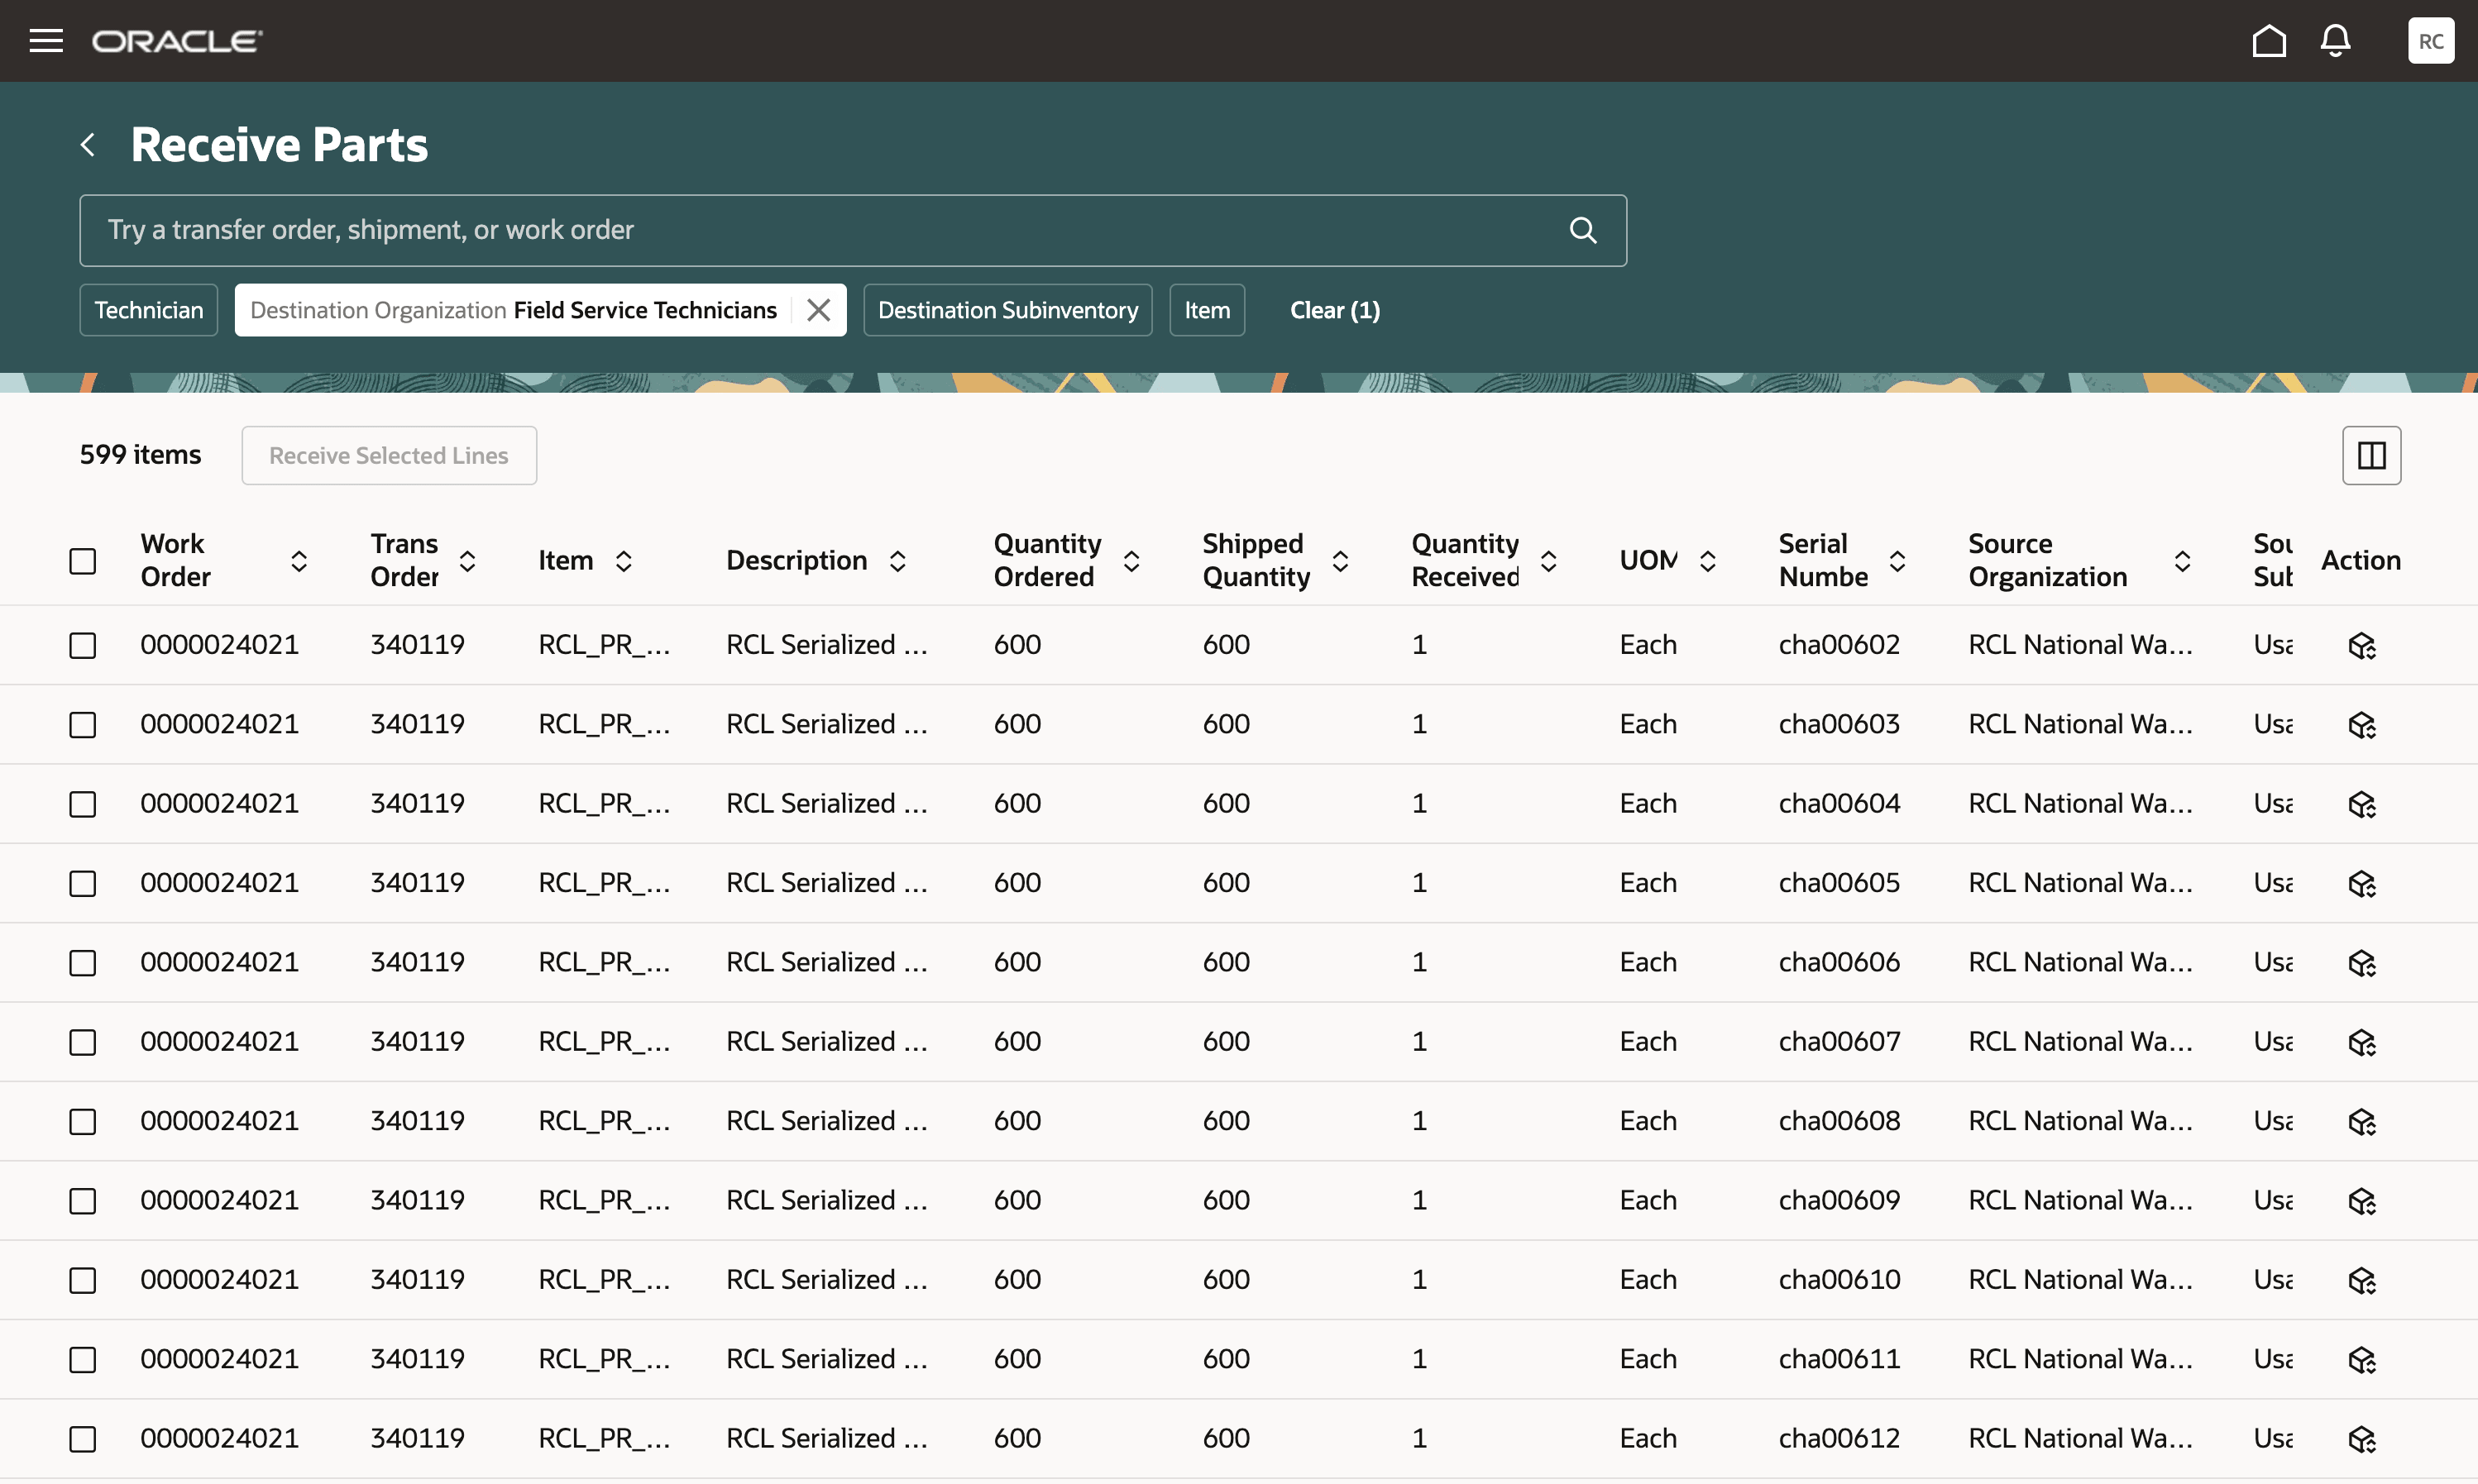The image size is (2478, 1484).
Task: Click the receive action icon for cha00609
Action: [x=2362, y=1201]
